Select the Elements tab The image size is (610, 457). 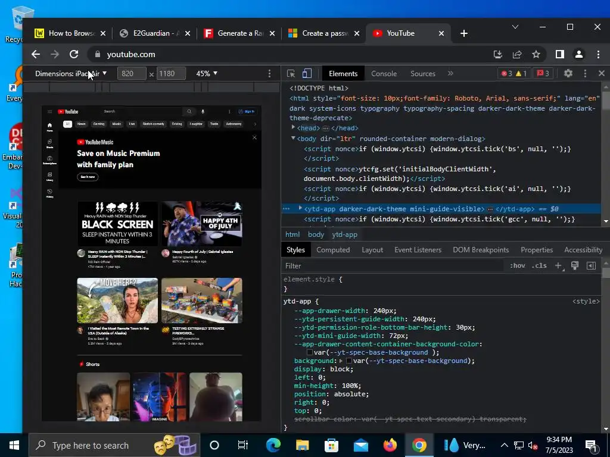[x=343, y=73]
